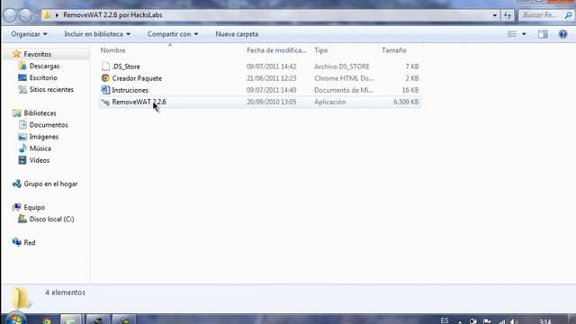Click the Documentos library icon
Image resolution: width=576 pixels, height=324 pixels.
pyautogui.click(x=22, y=124)
